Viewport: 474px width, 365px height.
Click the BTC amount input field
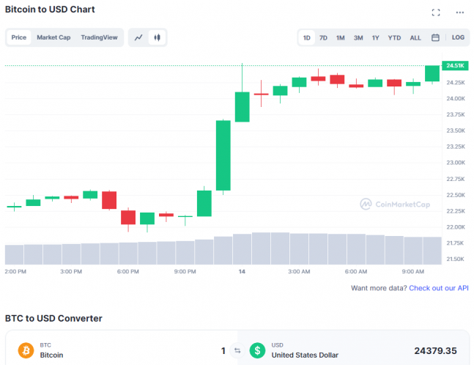183,350
